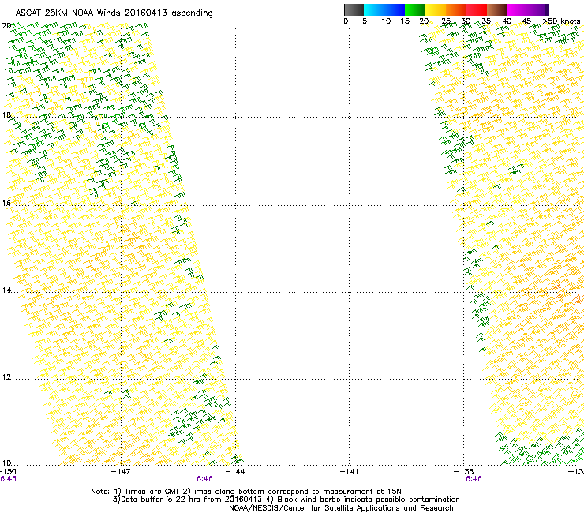Click the gray 0–5 knots legend segment

(x=354, y=9)
